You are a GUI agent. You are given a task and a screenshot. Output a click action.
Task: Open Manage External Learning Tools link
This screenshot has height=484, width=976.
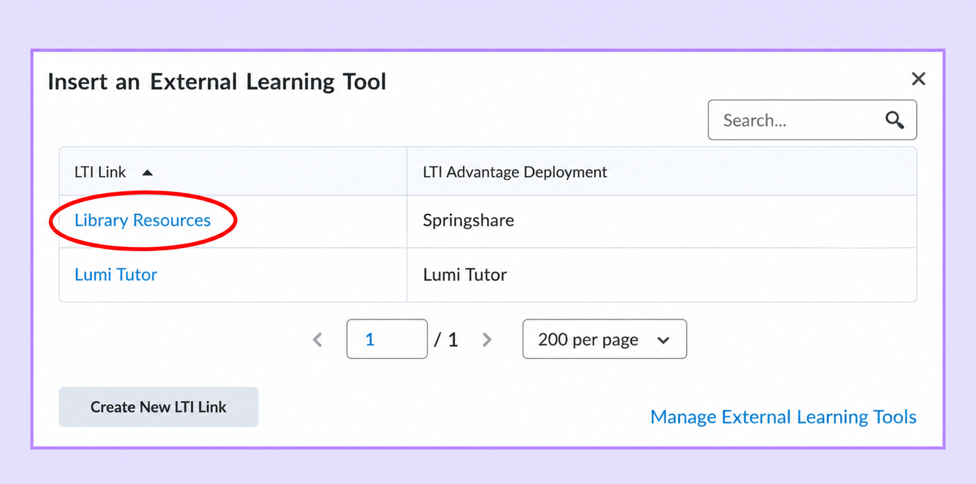783,417
